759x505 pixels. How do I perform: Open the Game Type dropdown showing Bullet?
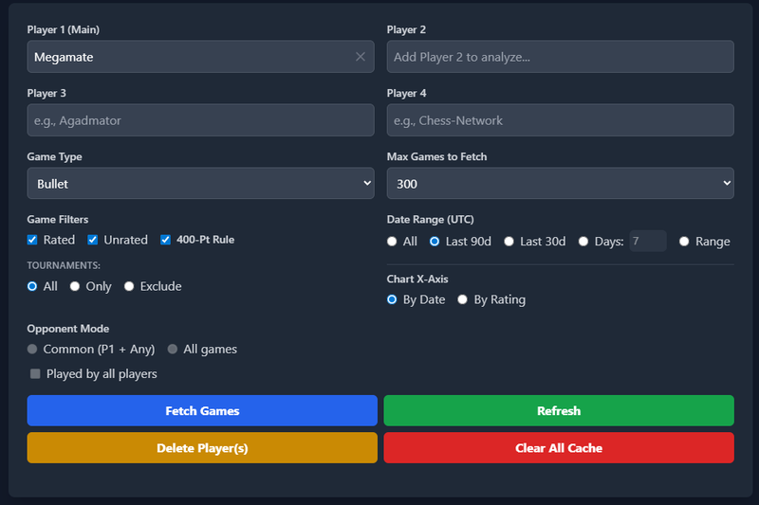[x=200, y=183]
